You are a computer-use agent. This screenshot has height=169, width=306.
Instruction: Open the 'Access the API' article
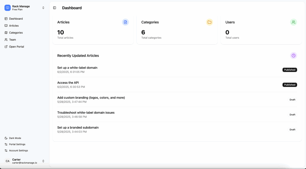[68, 83]
